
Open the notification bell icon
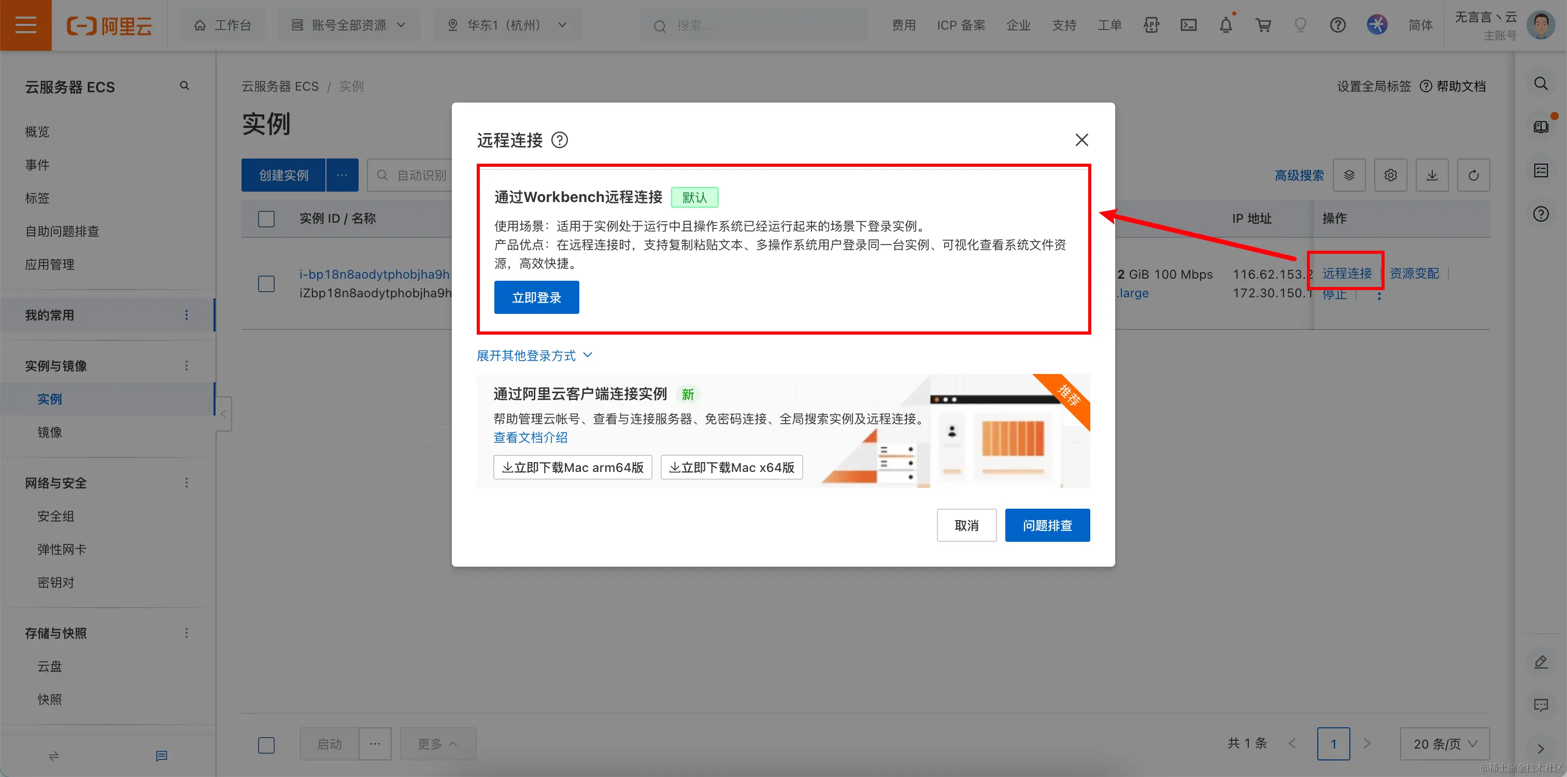pyautogui.click(x=1226, y=25)
